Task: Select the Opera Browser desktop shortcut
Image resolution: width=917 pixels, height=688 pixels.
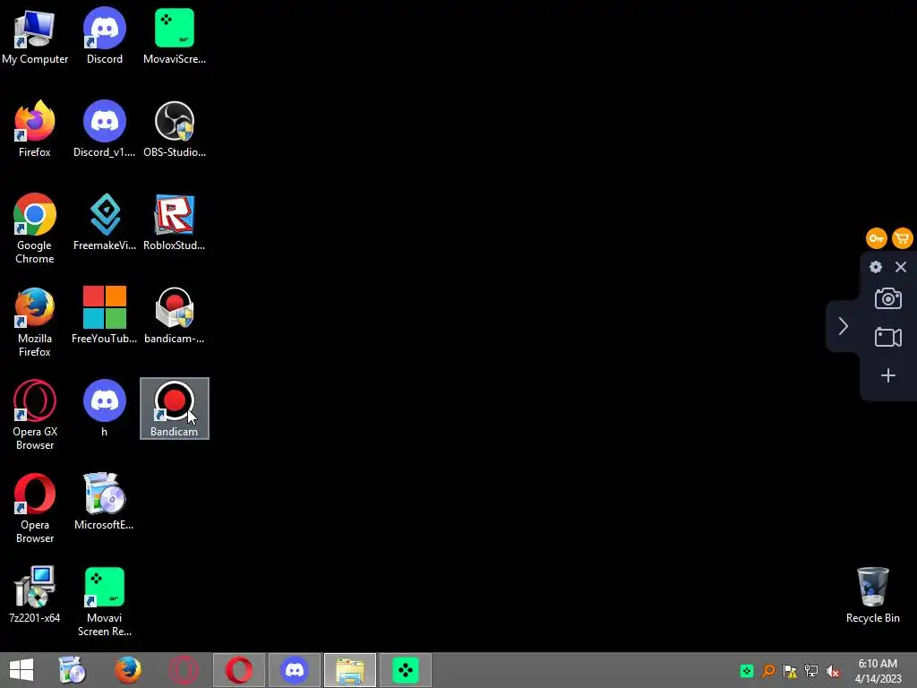Action: 35,508
